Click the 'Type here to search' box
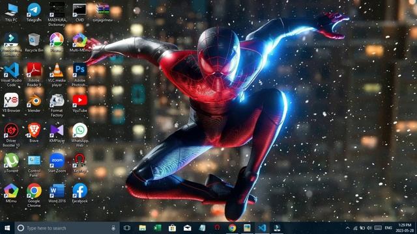 (x=67, y=228)
